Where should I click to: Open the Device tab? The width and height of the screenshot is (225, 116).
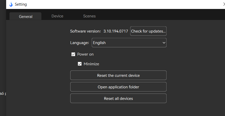(x=57, y=16)
